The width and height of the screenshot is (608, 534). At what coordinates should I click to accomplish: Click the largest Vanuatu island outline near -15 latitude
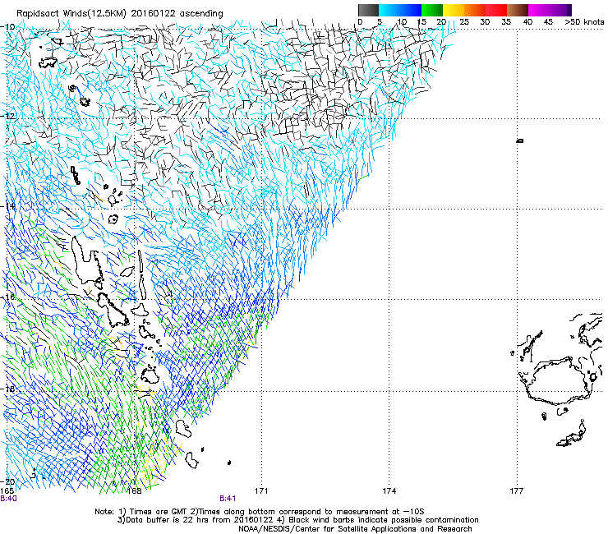tap(85, 259)
